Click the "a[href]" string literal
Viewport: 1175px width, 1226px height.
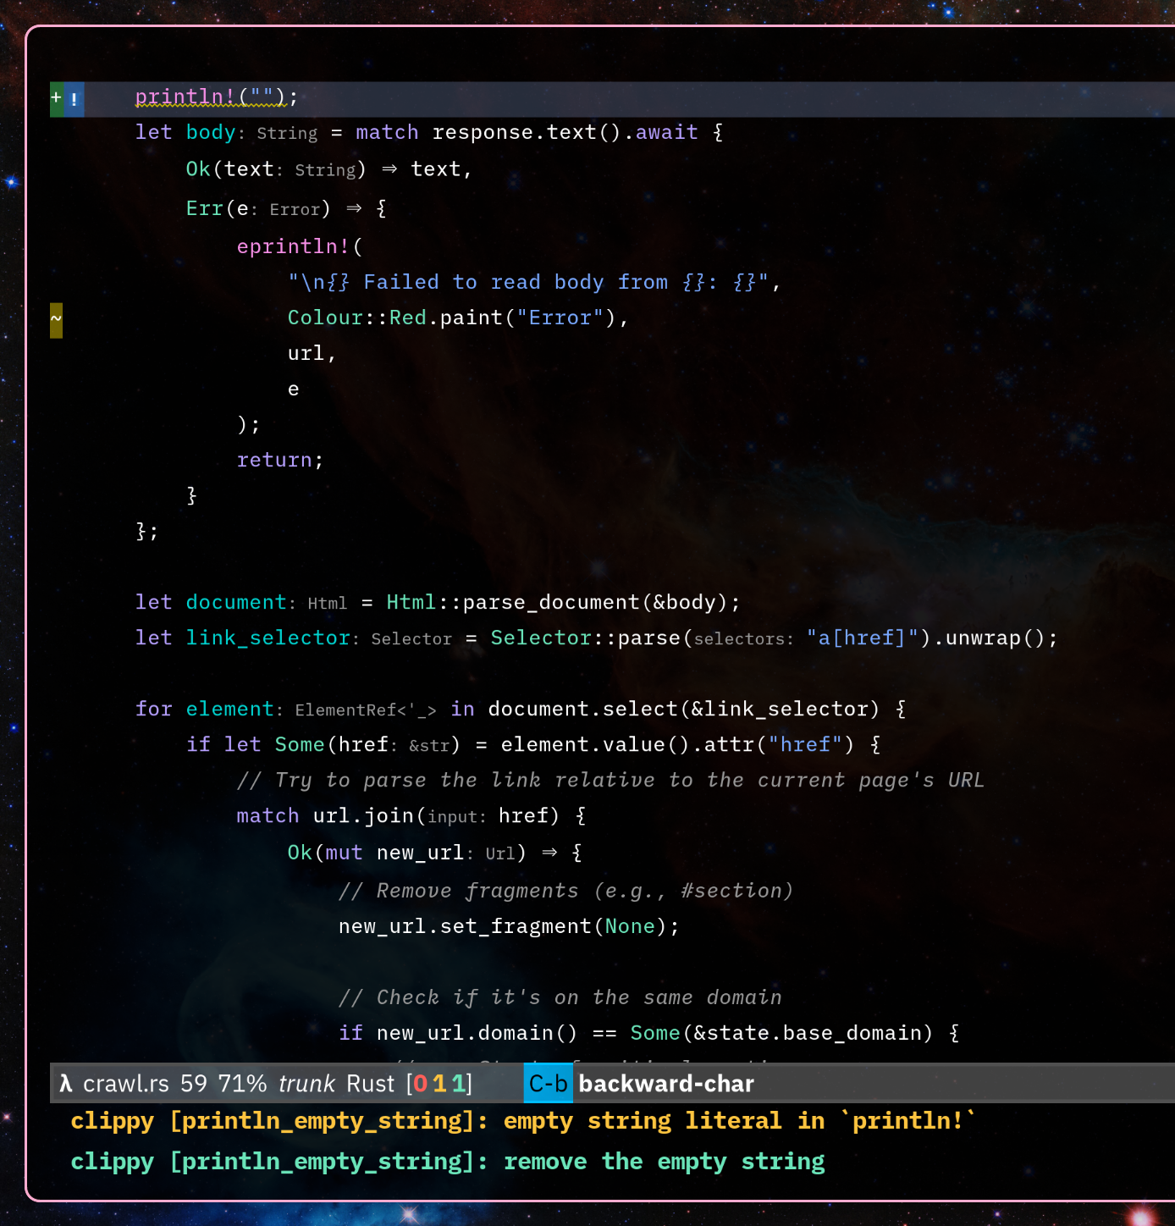pyautogui.click(x=863, y=638)
